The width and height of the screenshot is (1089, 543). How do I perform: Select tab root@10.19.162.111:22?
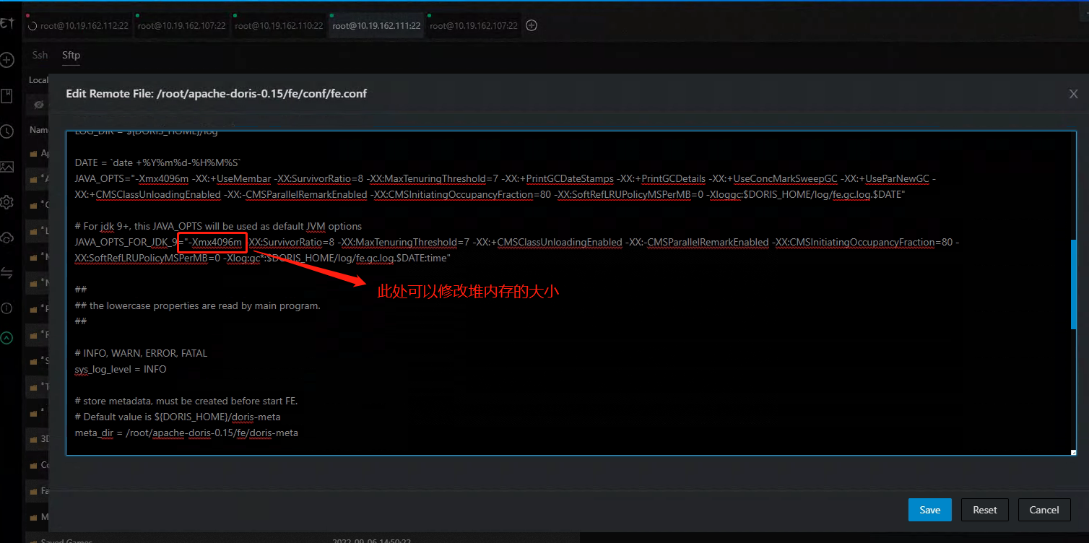click(x=376, y=25)
